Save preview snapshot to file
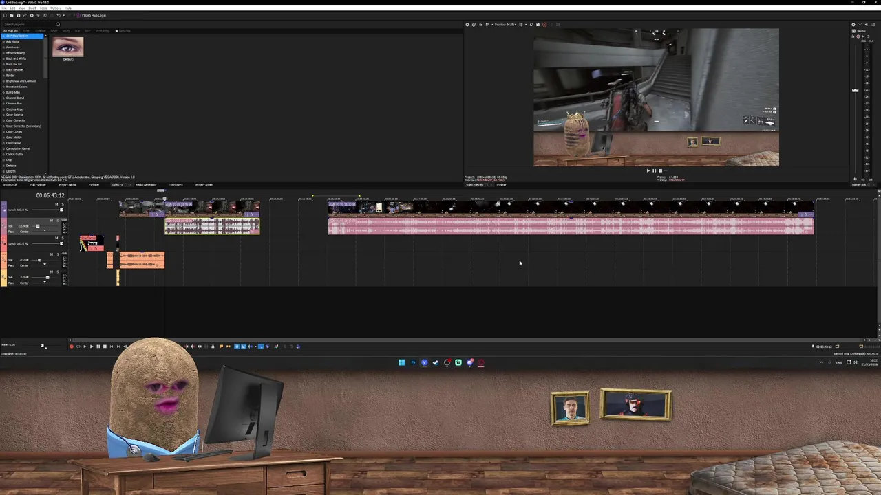The height and width of the screenshot is (495, 881). [538, 25]
